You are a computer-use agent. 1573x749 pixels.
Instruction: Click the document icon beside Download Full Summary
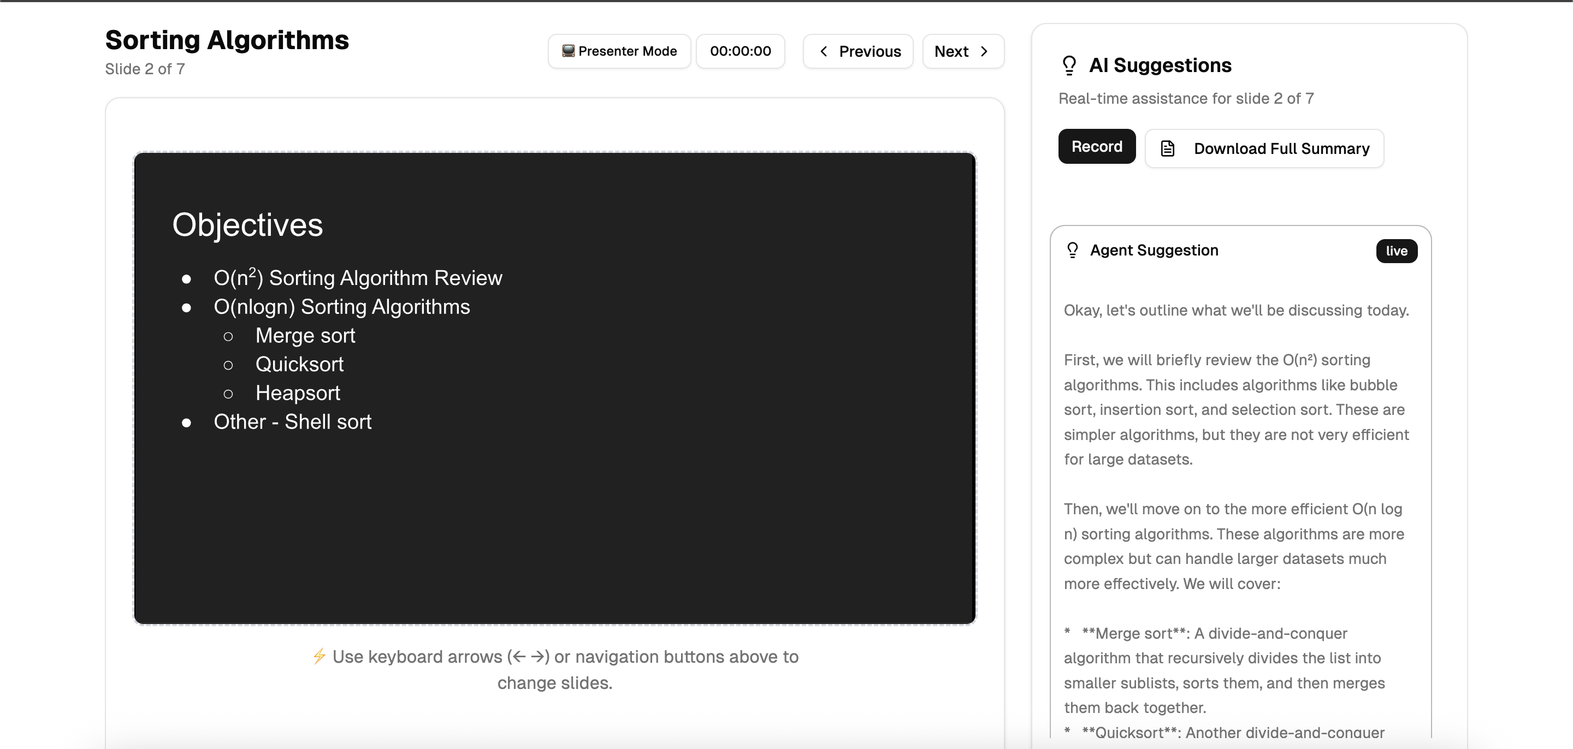(1168, 148)
